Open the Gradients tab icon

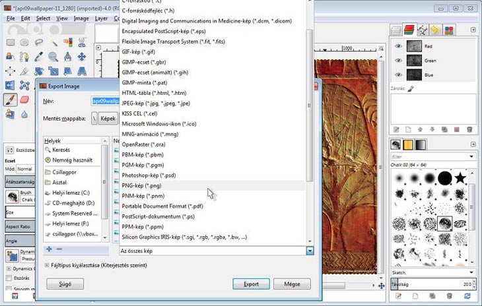pos(421,144)
